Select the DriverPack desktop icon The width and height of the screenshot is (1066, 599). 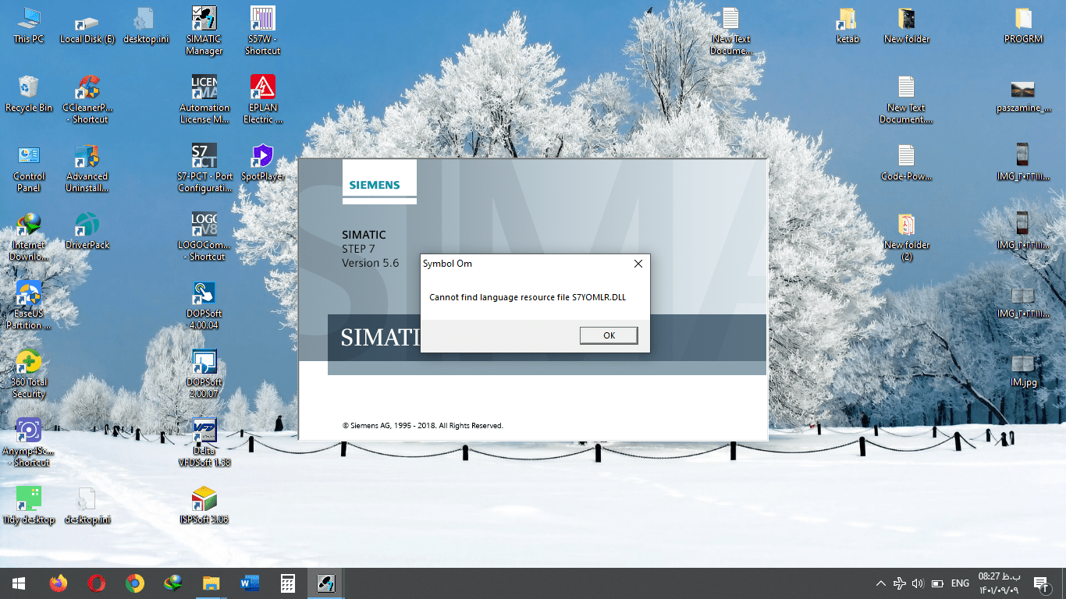coord(87,231)
